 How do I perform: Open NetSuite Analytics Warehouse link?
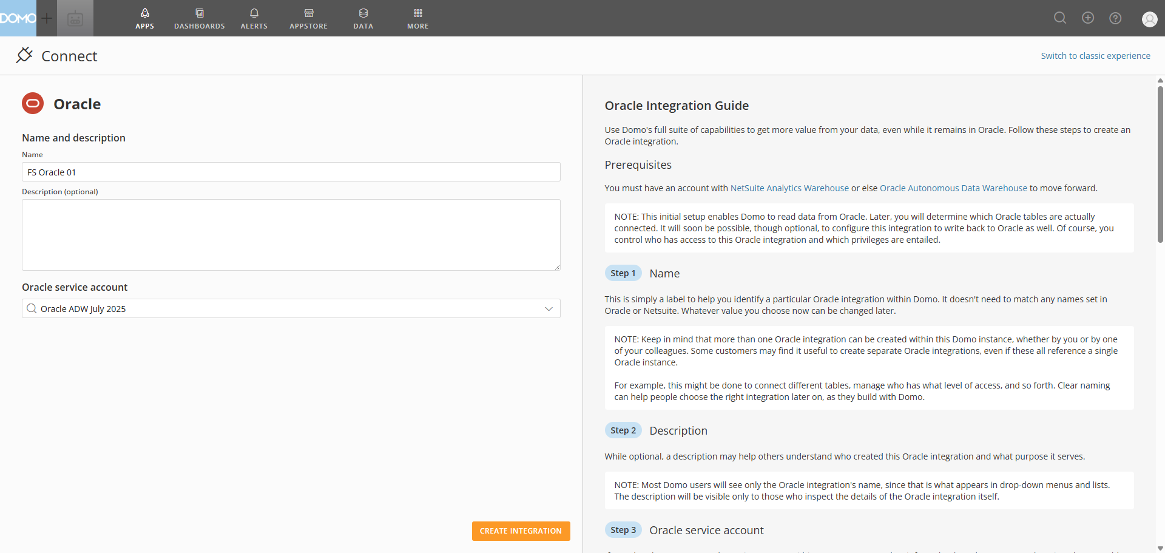point(789,188)
